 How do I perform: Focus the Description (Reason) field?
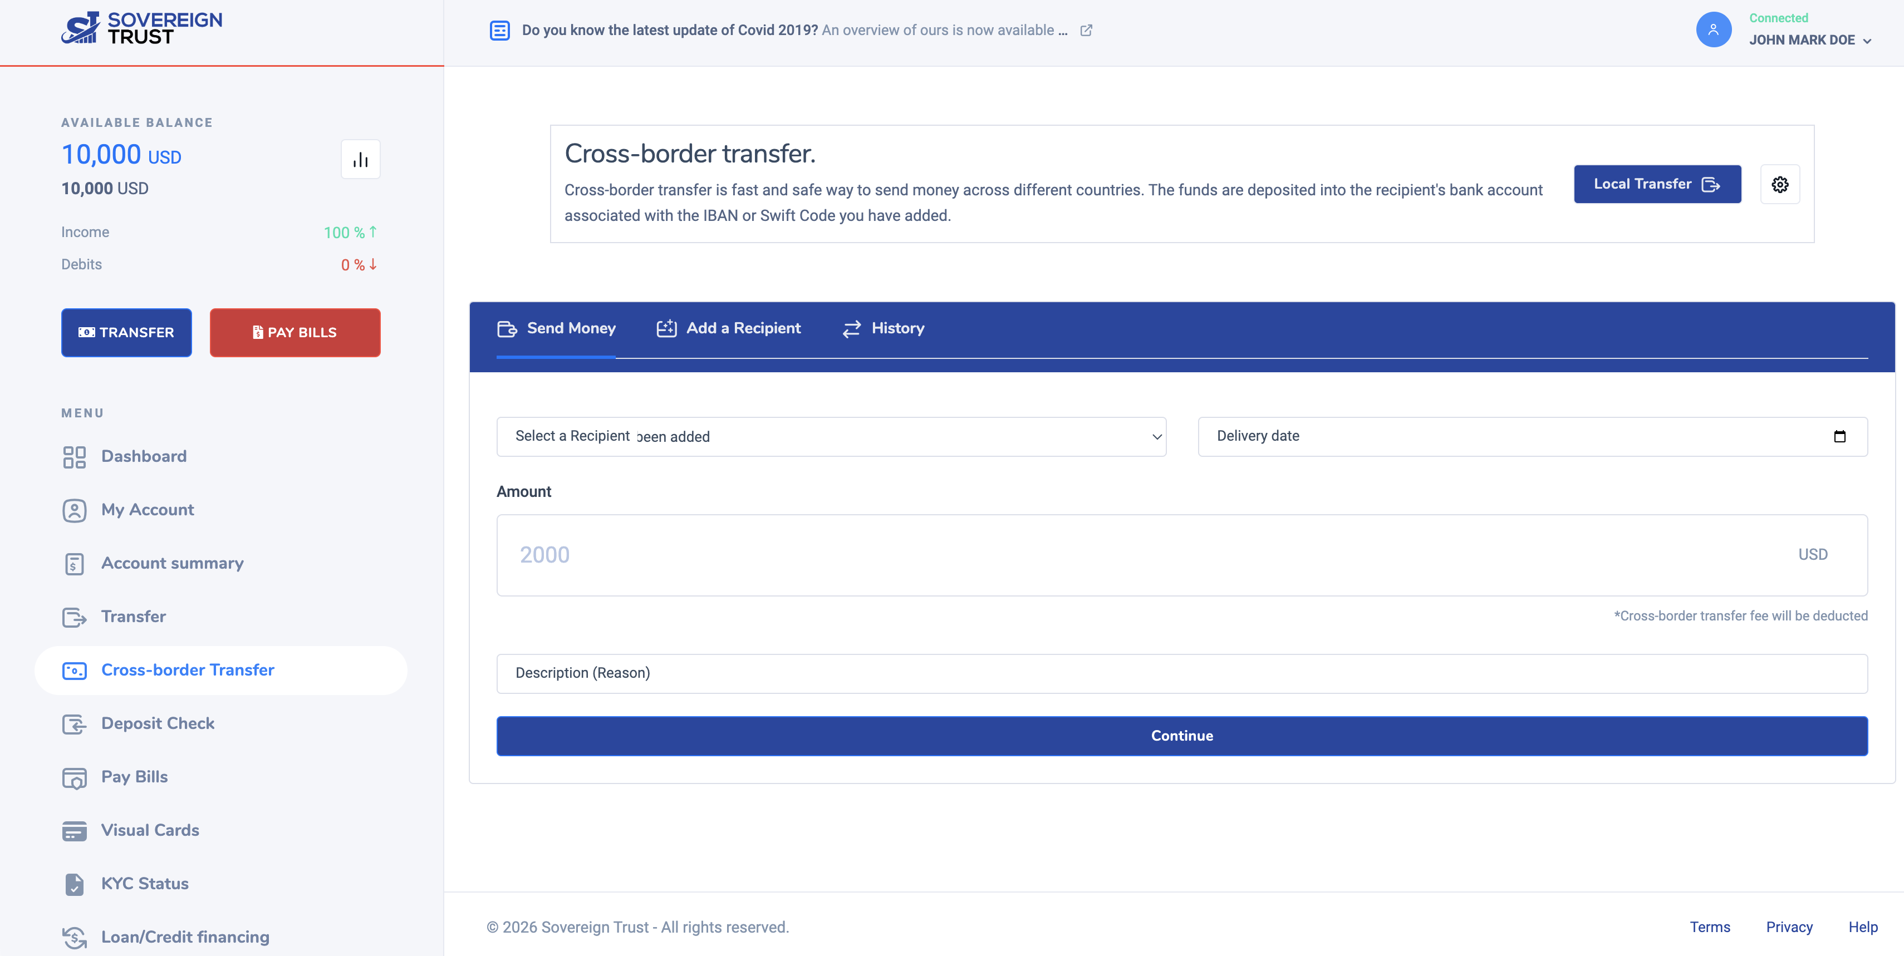tap(1181, 673)
